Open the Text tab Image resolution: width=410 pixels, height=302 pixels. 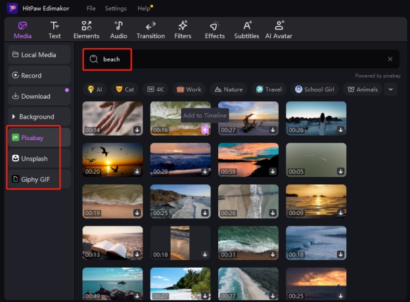(55, 30)
